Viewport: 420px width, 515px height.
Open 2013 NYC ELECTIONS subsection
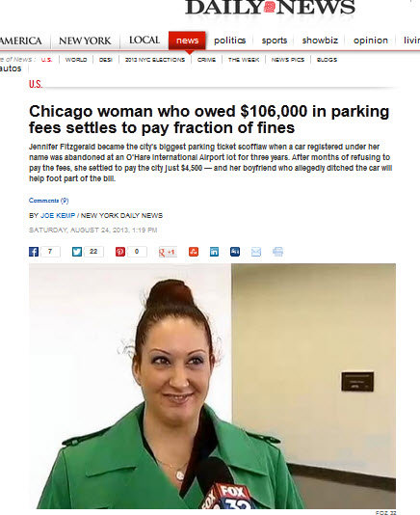pos(155,60)
